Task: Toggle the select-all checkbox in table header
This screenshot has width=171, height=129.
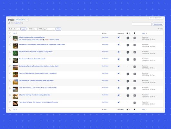Action: [x=10, y=33]
